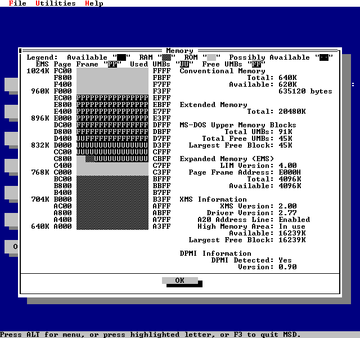This screenshot has height=338, width=360.
Task: Click the UMB "Largest Free Block: 45K" line
Action: pyautogui.click(x=240, y=145)
